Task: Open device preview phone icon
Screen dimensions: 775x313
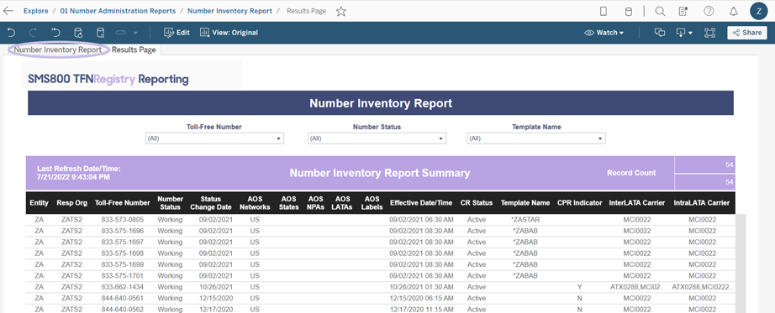Action: pos(603,12)
